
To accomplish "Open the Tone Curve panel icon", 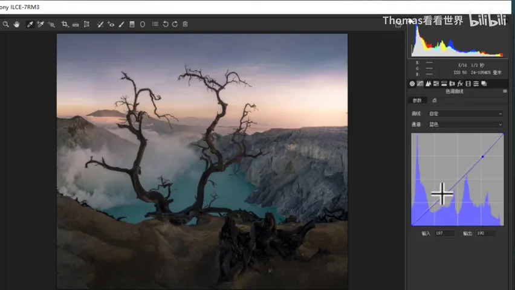I will coord(420,84).
